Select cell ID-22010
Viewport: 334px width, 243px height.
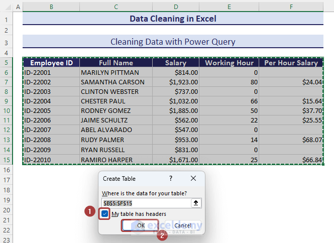tap(51, 160)
